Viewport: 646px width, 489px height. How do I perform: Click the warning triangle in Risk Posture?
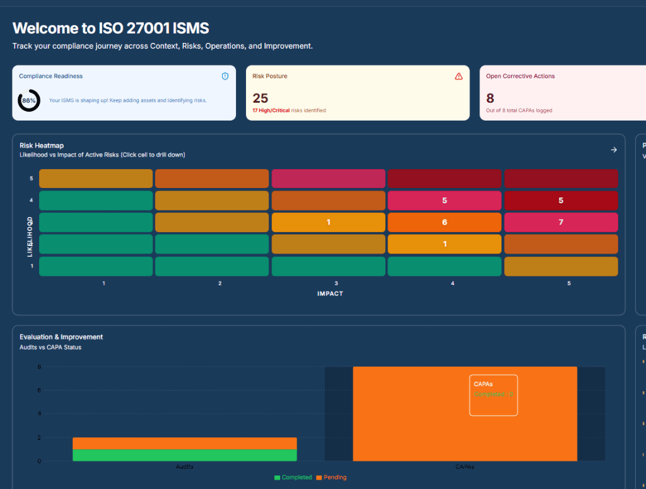coord(459,76)
